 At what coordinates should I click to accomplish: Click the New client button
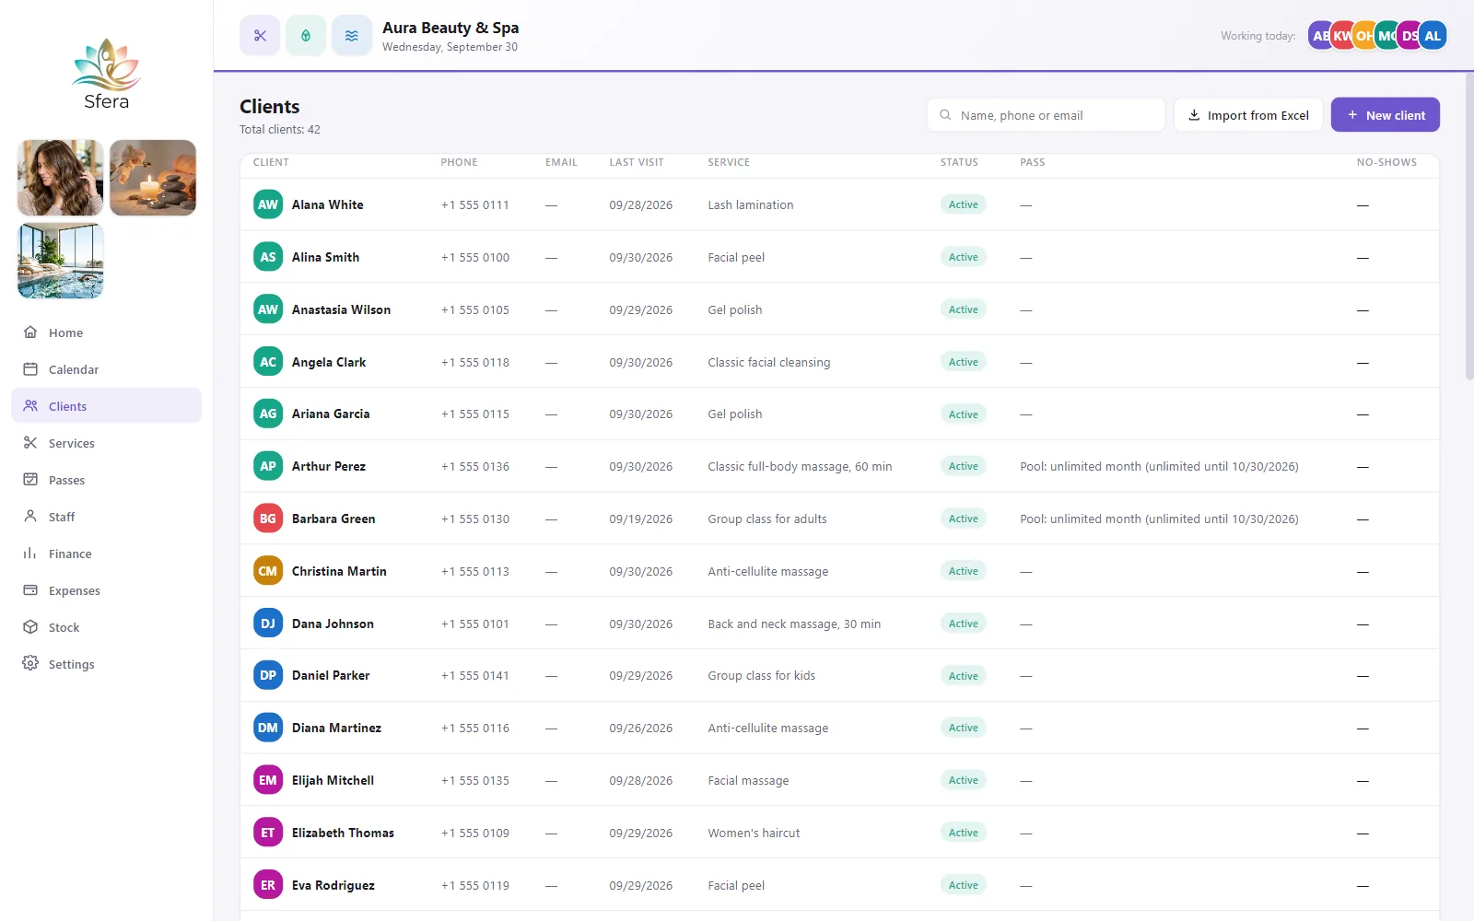pyautogui.click(x=1385, y=115)
